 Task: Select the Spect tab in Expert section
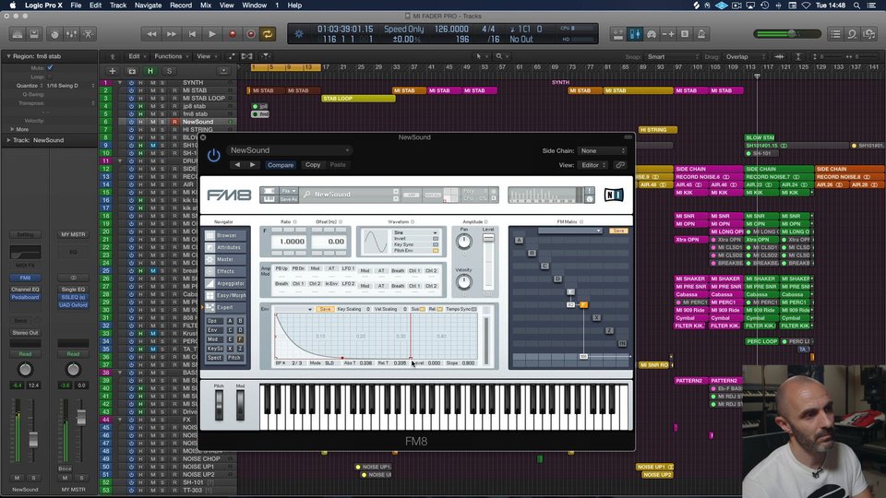coord(214,358)
